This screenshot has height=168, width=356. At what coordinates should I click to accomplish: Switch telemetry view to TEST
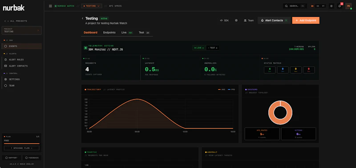[x=213, y=48]
